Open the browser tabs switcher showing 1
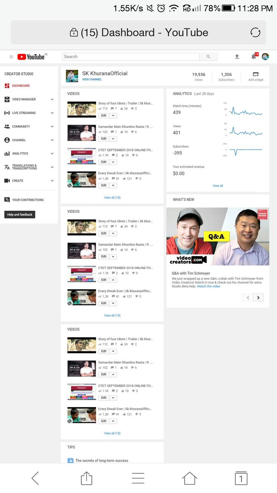The width and height of the screenshot is (277, 493). coord(241,478)
